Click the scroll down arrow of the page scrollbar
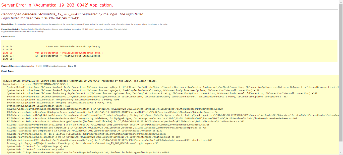This screenshot has height=155, width=343. [x=341, y=152]
